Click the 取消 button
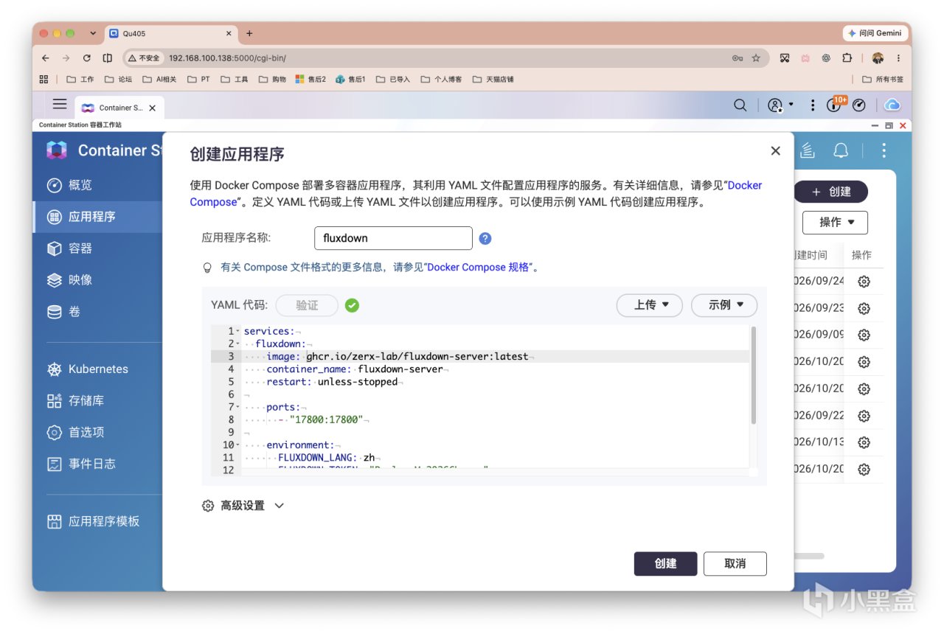 [735, 563]
